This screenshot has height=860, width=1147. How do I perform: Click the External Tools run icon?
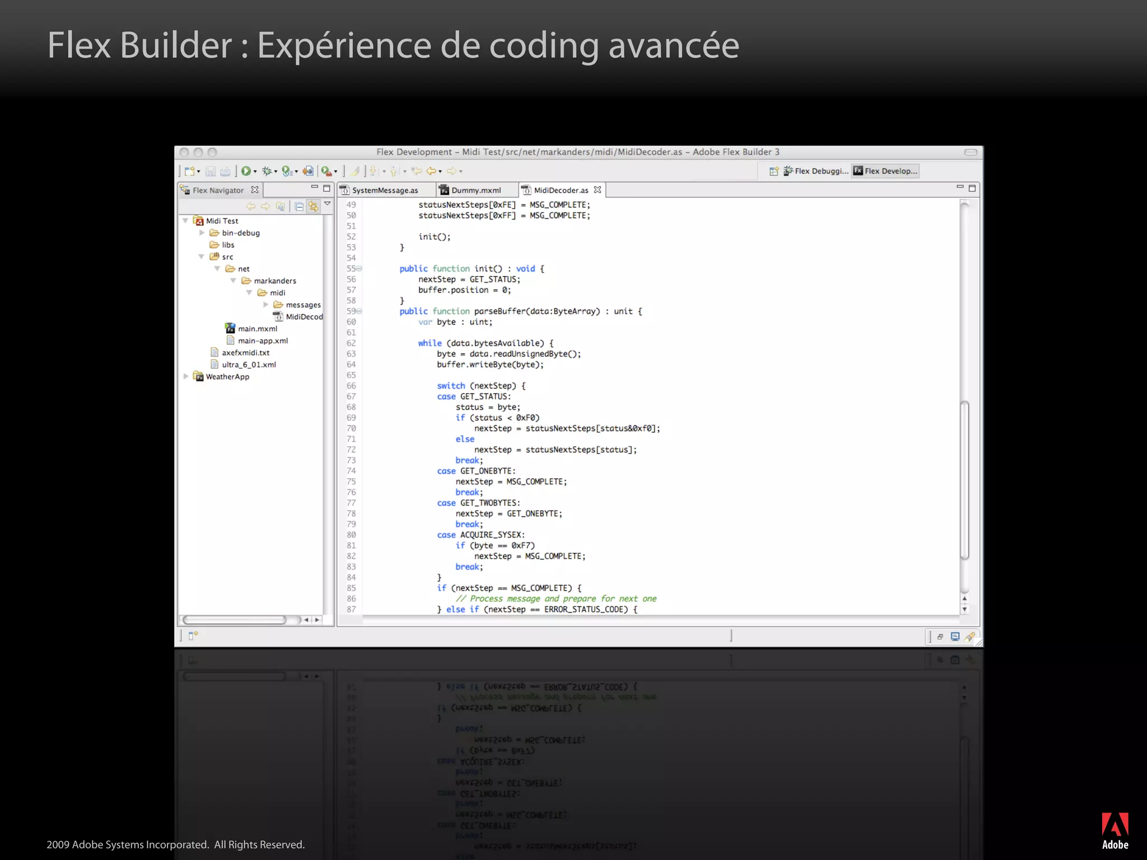(x=326, y=171)
